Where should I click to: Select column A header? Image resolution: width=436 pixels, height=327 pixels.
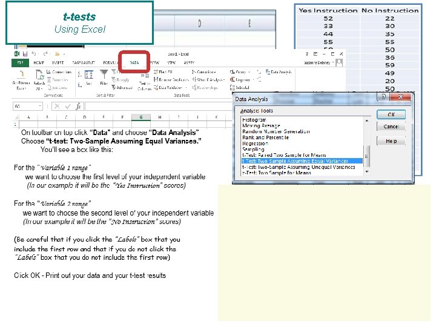28,117
